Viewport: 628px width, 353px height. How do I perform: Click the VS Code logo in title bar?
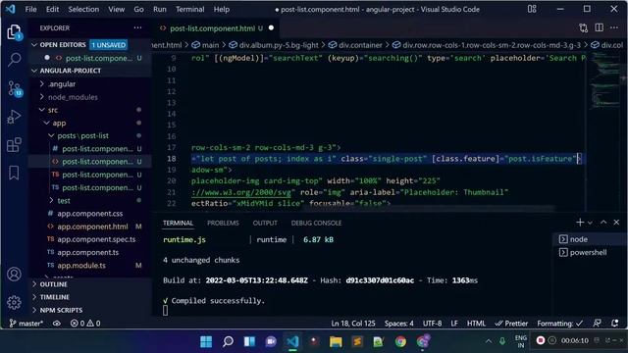point(11,9)
